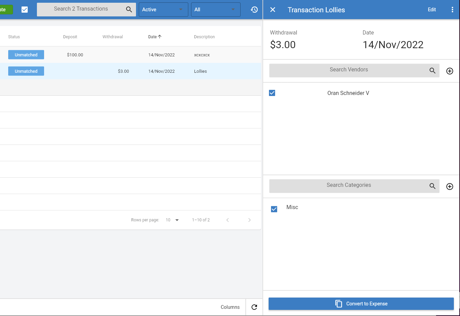Click the history clock icon in toolbar

coord(254,10)
